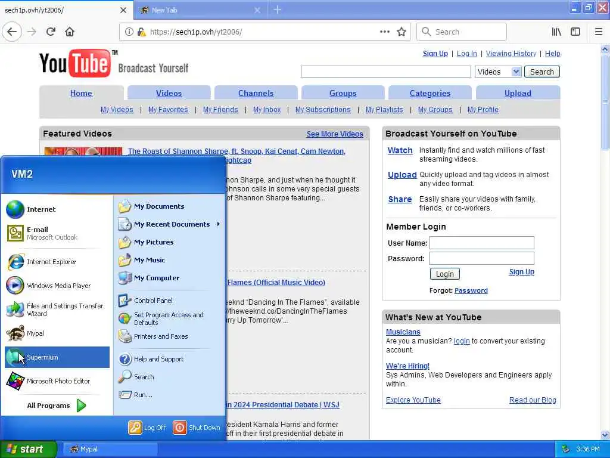Open Viewing History link
This screenshot has width=610, height=458.
pos(511,53)
